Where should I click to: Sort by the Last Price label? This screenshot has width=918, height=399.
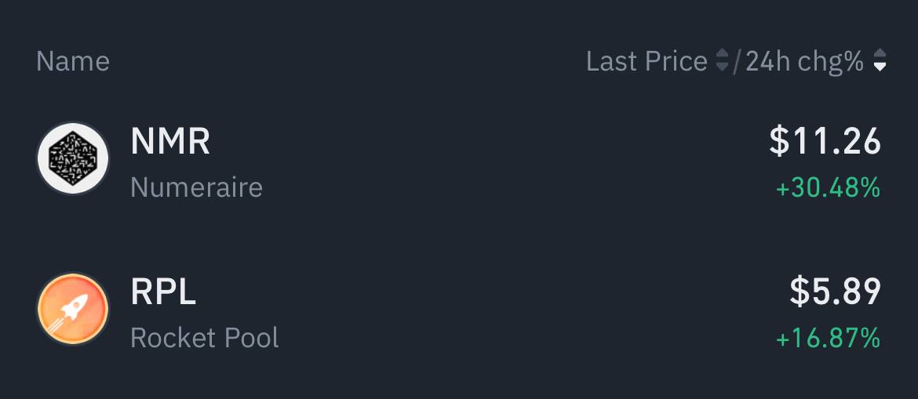[647, 61]
